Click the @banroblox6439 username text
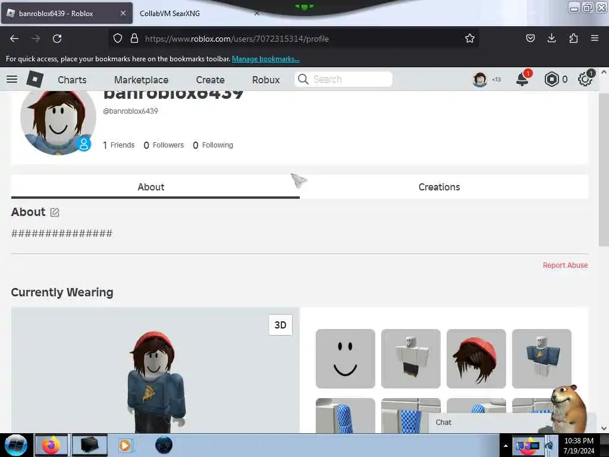The image size is (609, 457). click(x=130, y=111)
